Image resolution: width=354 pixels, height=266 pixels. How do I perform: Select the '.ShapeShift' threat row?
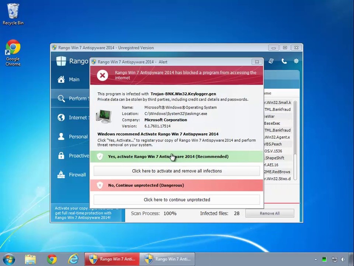[278, 158]
